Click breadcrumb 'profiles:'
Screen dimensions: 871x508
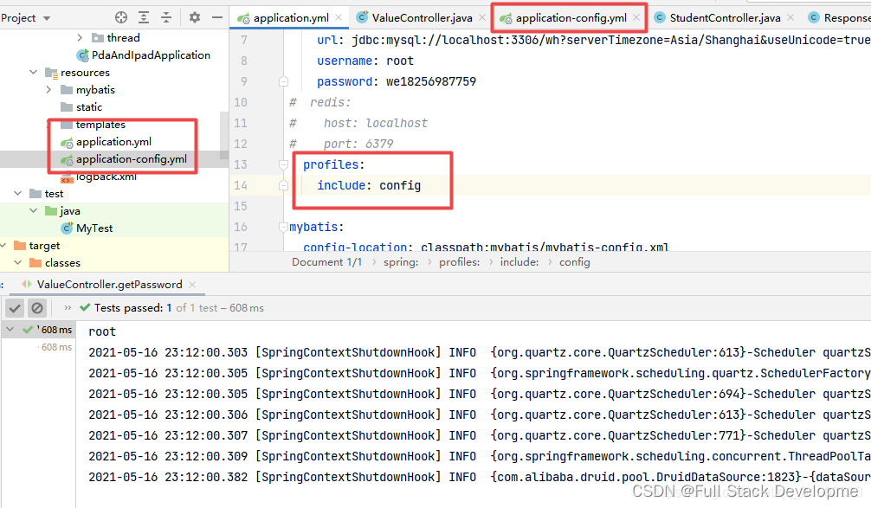click(x=460, y=262)
